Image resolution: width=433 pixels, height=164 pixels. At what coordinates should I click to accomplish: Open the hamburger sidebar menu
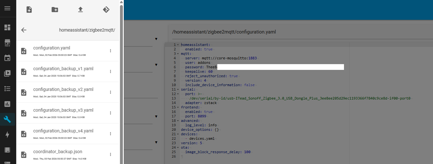point(7,8)
